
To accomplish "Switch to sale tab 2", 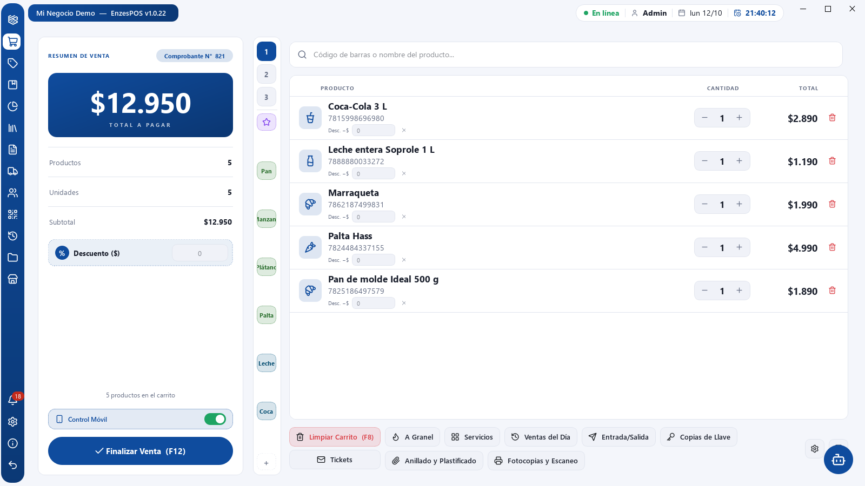I will tap(267, 75).
